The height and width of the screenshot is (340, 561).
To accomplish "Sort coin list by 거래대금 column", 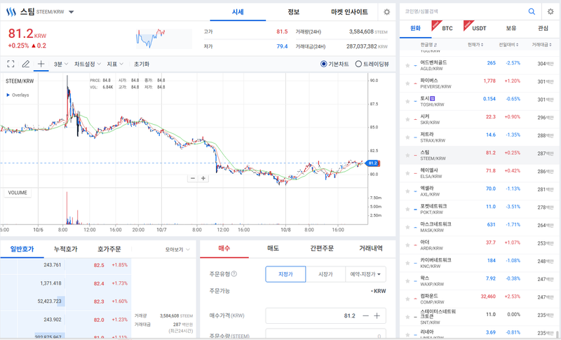I will (541, 45).
